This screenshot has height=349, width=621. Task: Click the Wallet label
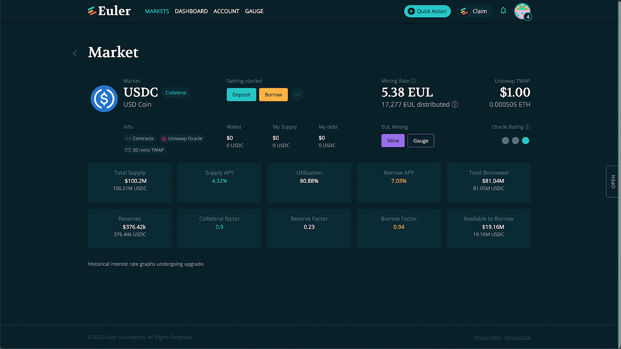click(234, 127)
